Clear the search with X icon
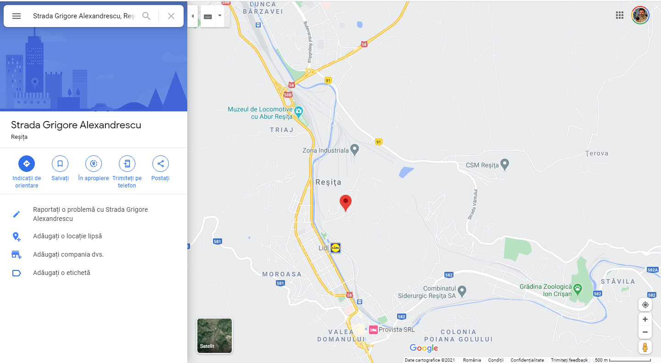Viewport: 661px width, 363px height. point(171,16)
